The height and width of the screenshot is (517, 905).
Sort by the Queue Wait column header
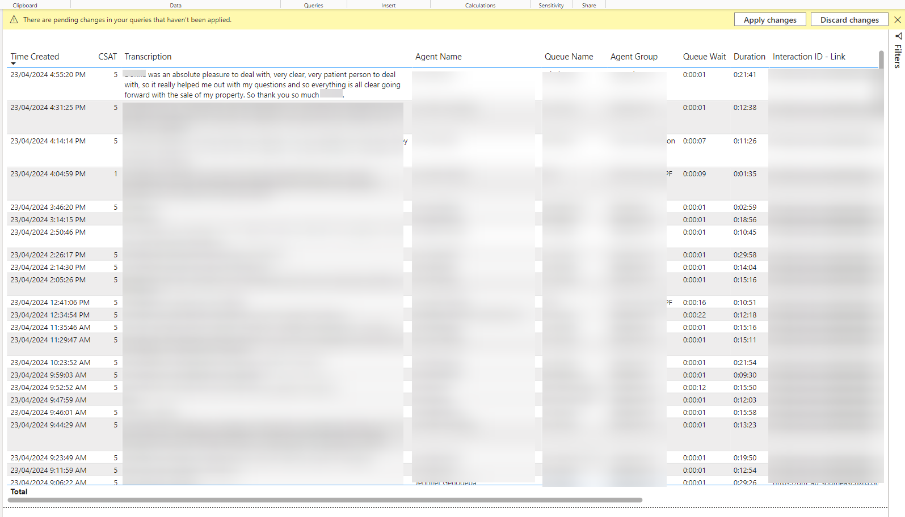(x=704, y=57)
